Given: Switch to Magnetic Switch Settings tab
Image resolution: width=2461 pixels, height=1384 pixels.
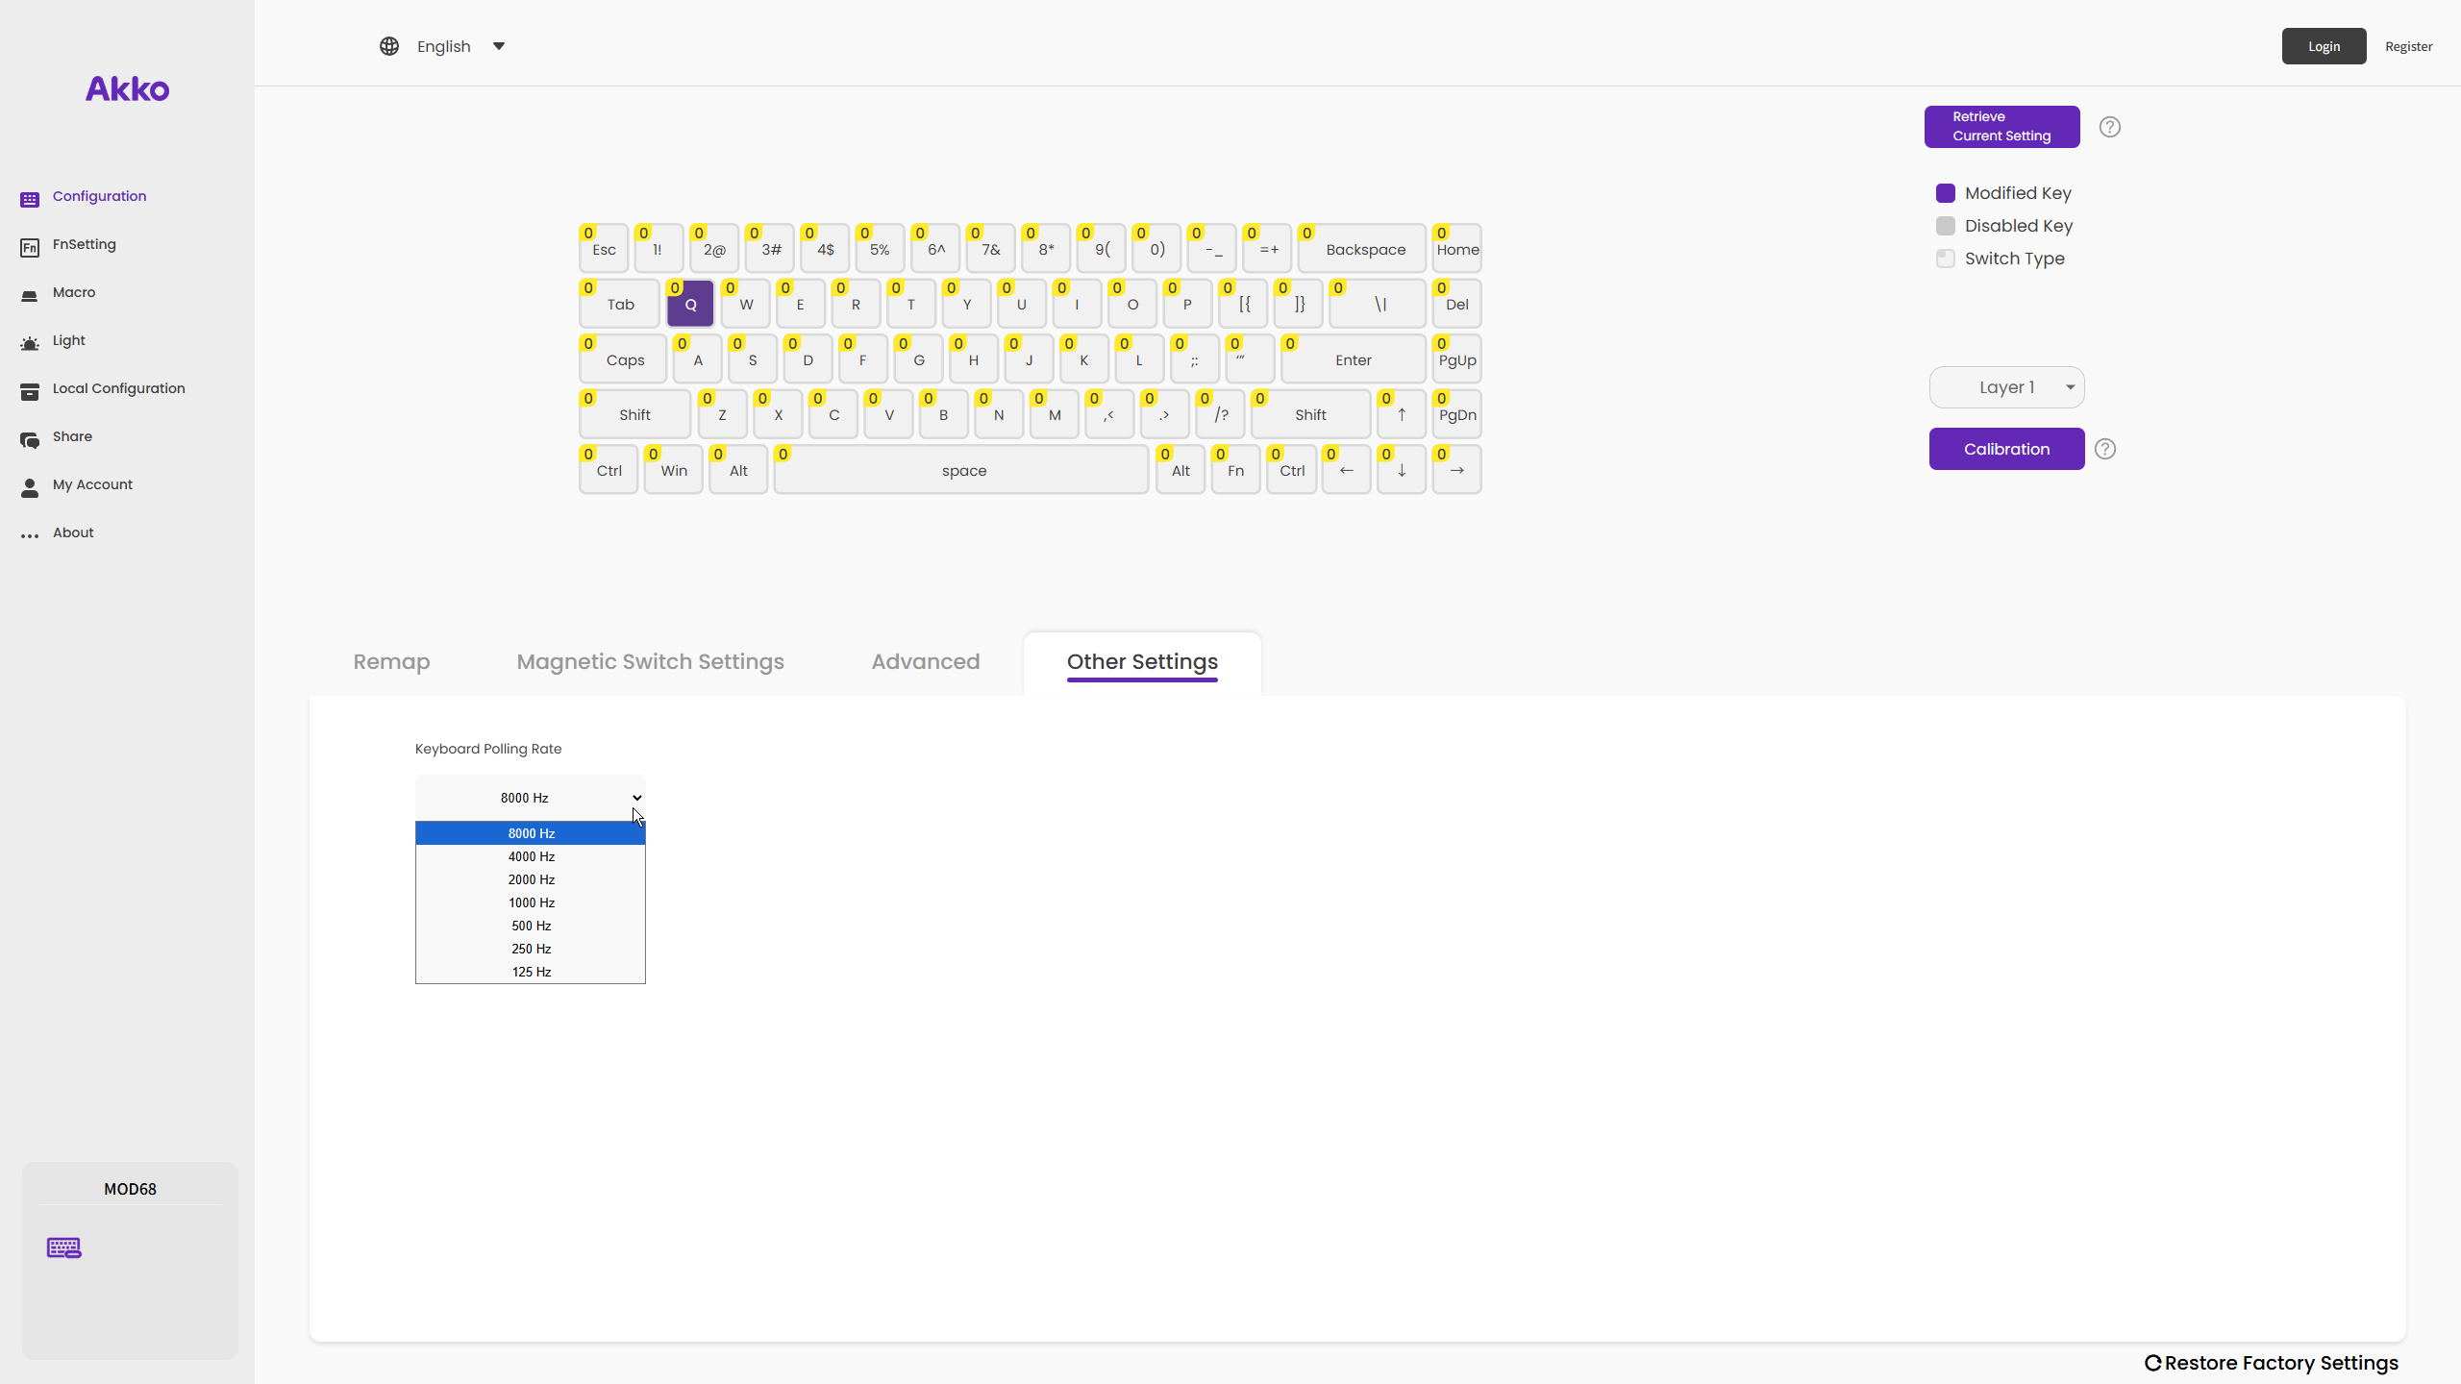Looking at the screenshot, I should tap(651, 661).
